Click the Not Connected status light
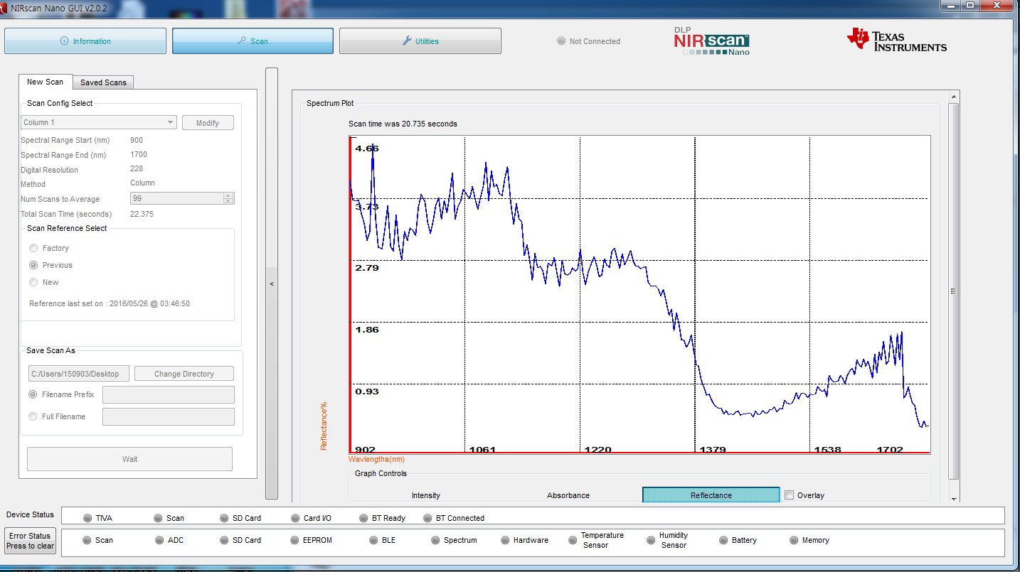This screenshot has height=572, width=1020. 561,41
